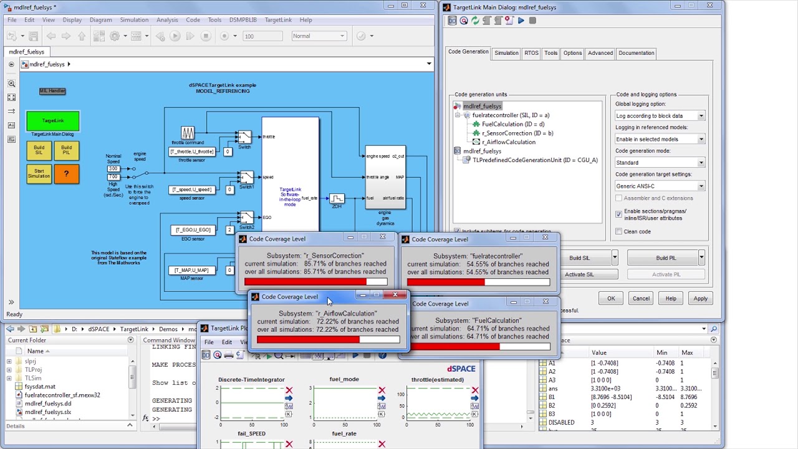Click red X on Discrete-TimeIntegrator plot
Image resolution: width=798 pixels, height=449 pixels.
click(x=289, y=391)
